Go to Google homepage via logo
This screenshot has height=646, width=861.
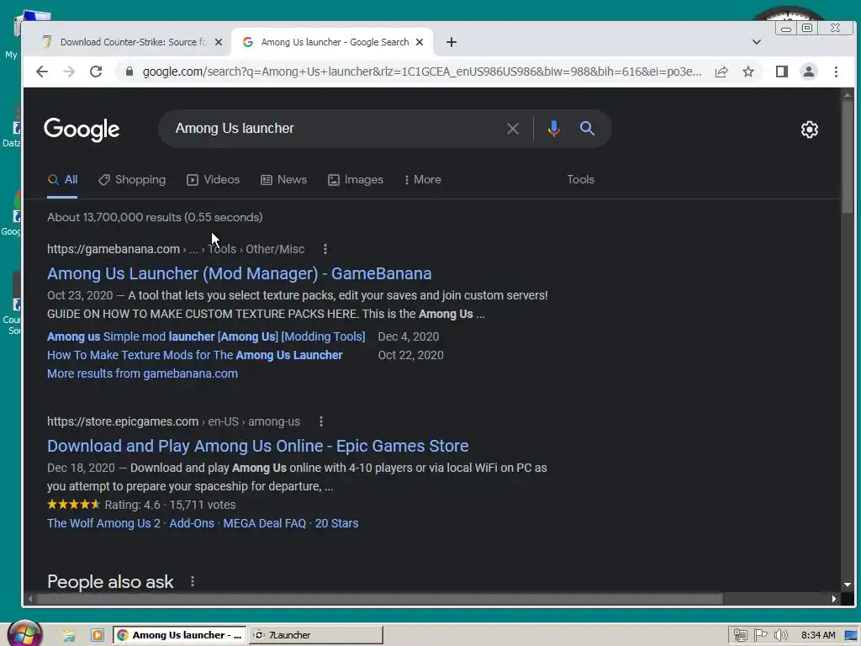point(82,130)
